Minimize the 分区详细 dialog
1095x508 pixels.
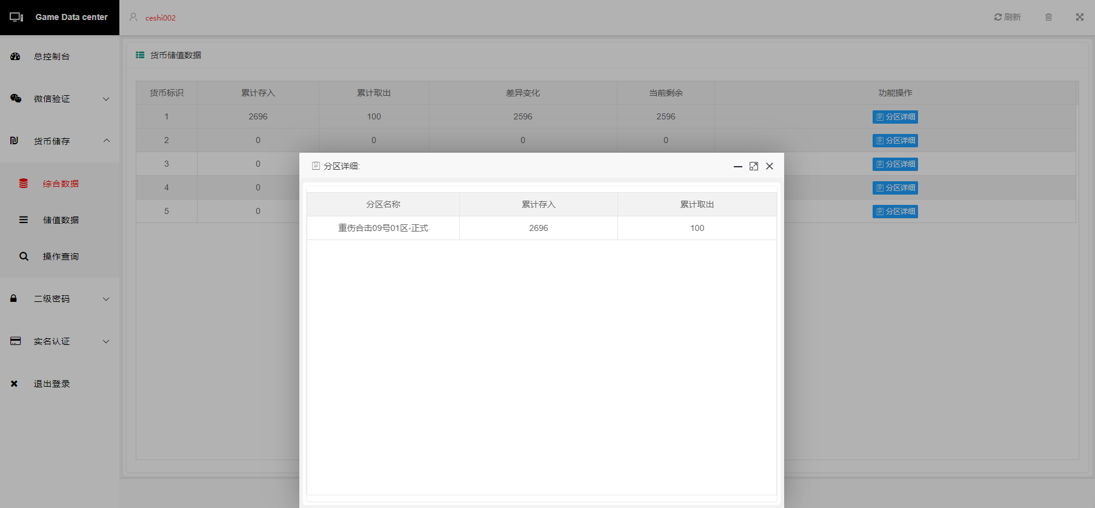(738, 166)
